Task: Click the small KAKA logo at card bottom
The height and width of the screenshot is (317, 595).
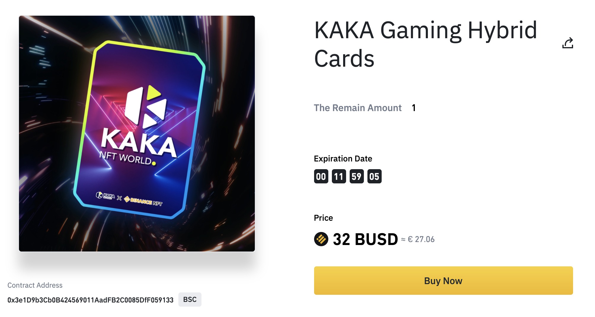Action: (x=105, y=196)
